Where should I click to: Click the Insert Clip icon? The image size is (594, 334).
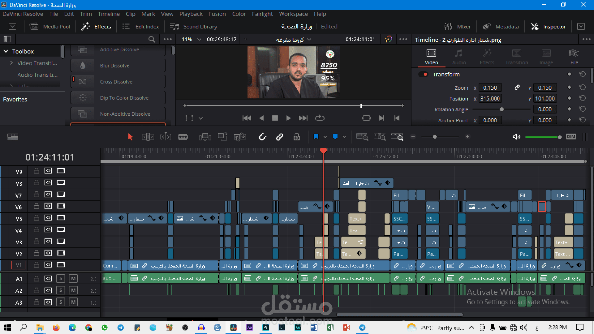[205, 137]
